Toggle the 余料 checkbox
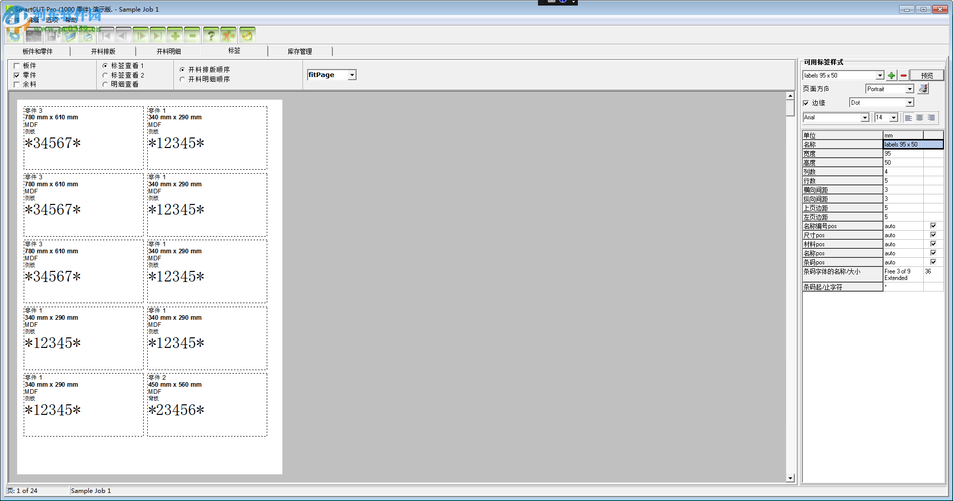The height and width of the screenshot is (501, 953). pos(17,85)
